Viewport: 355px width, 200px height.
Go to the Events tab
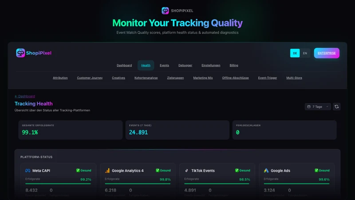(x=164, y=65)
